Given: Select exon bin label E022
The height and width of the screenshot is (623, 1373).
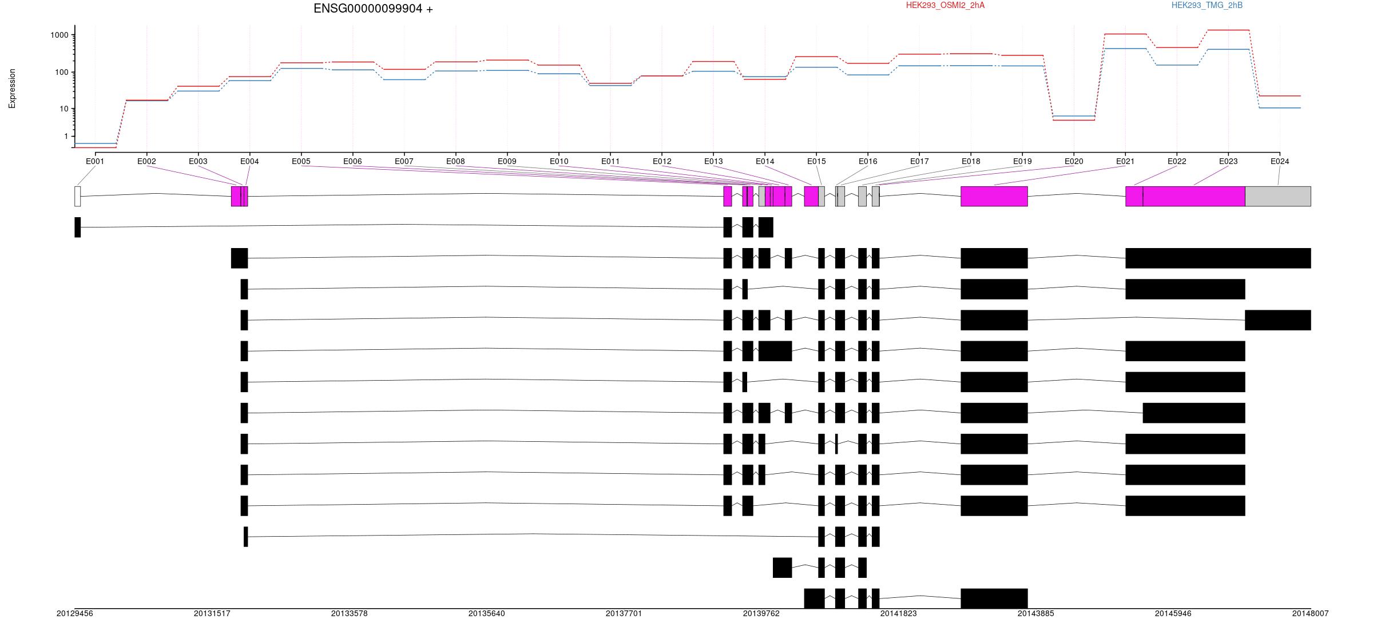Looking at the screenshot, I should 1177,161.
